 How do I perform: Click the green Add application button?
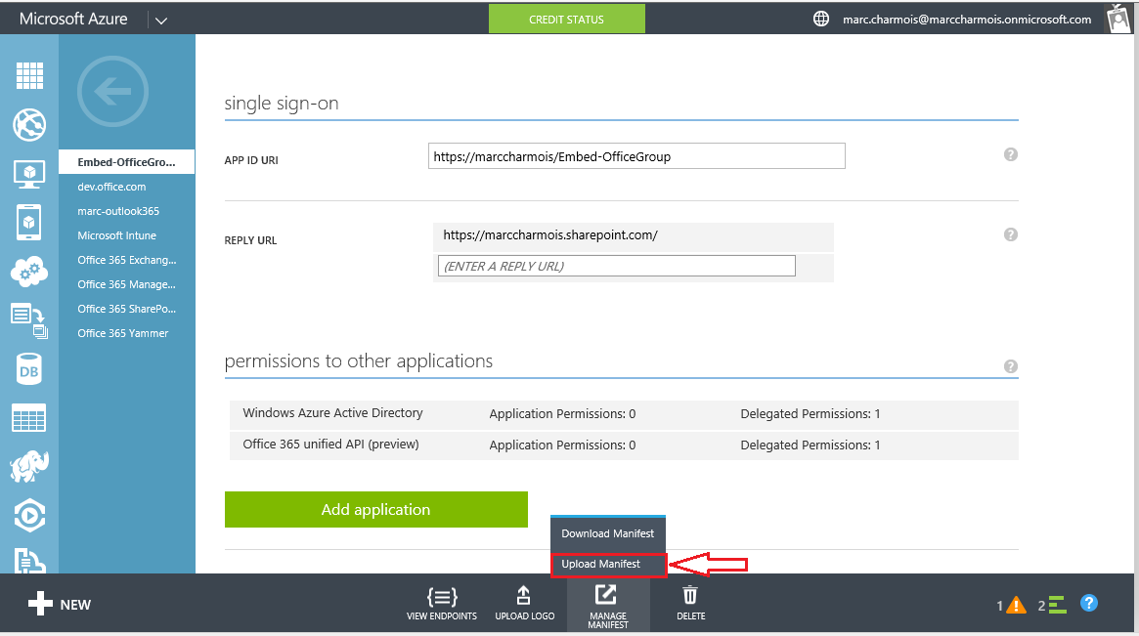[x=376, y=510]
